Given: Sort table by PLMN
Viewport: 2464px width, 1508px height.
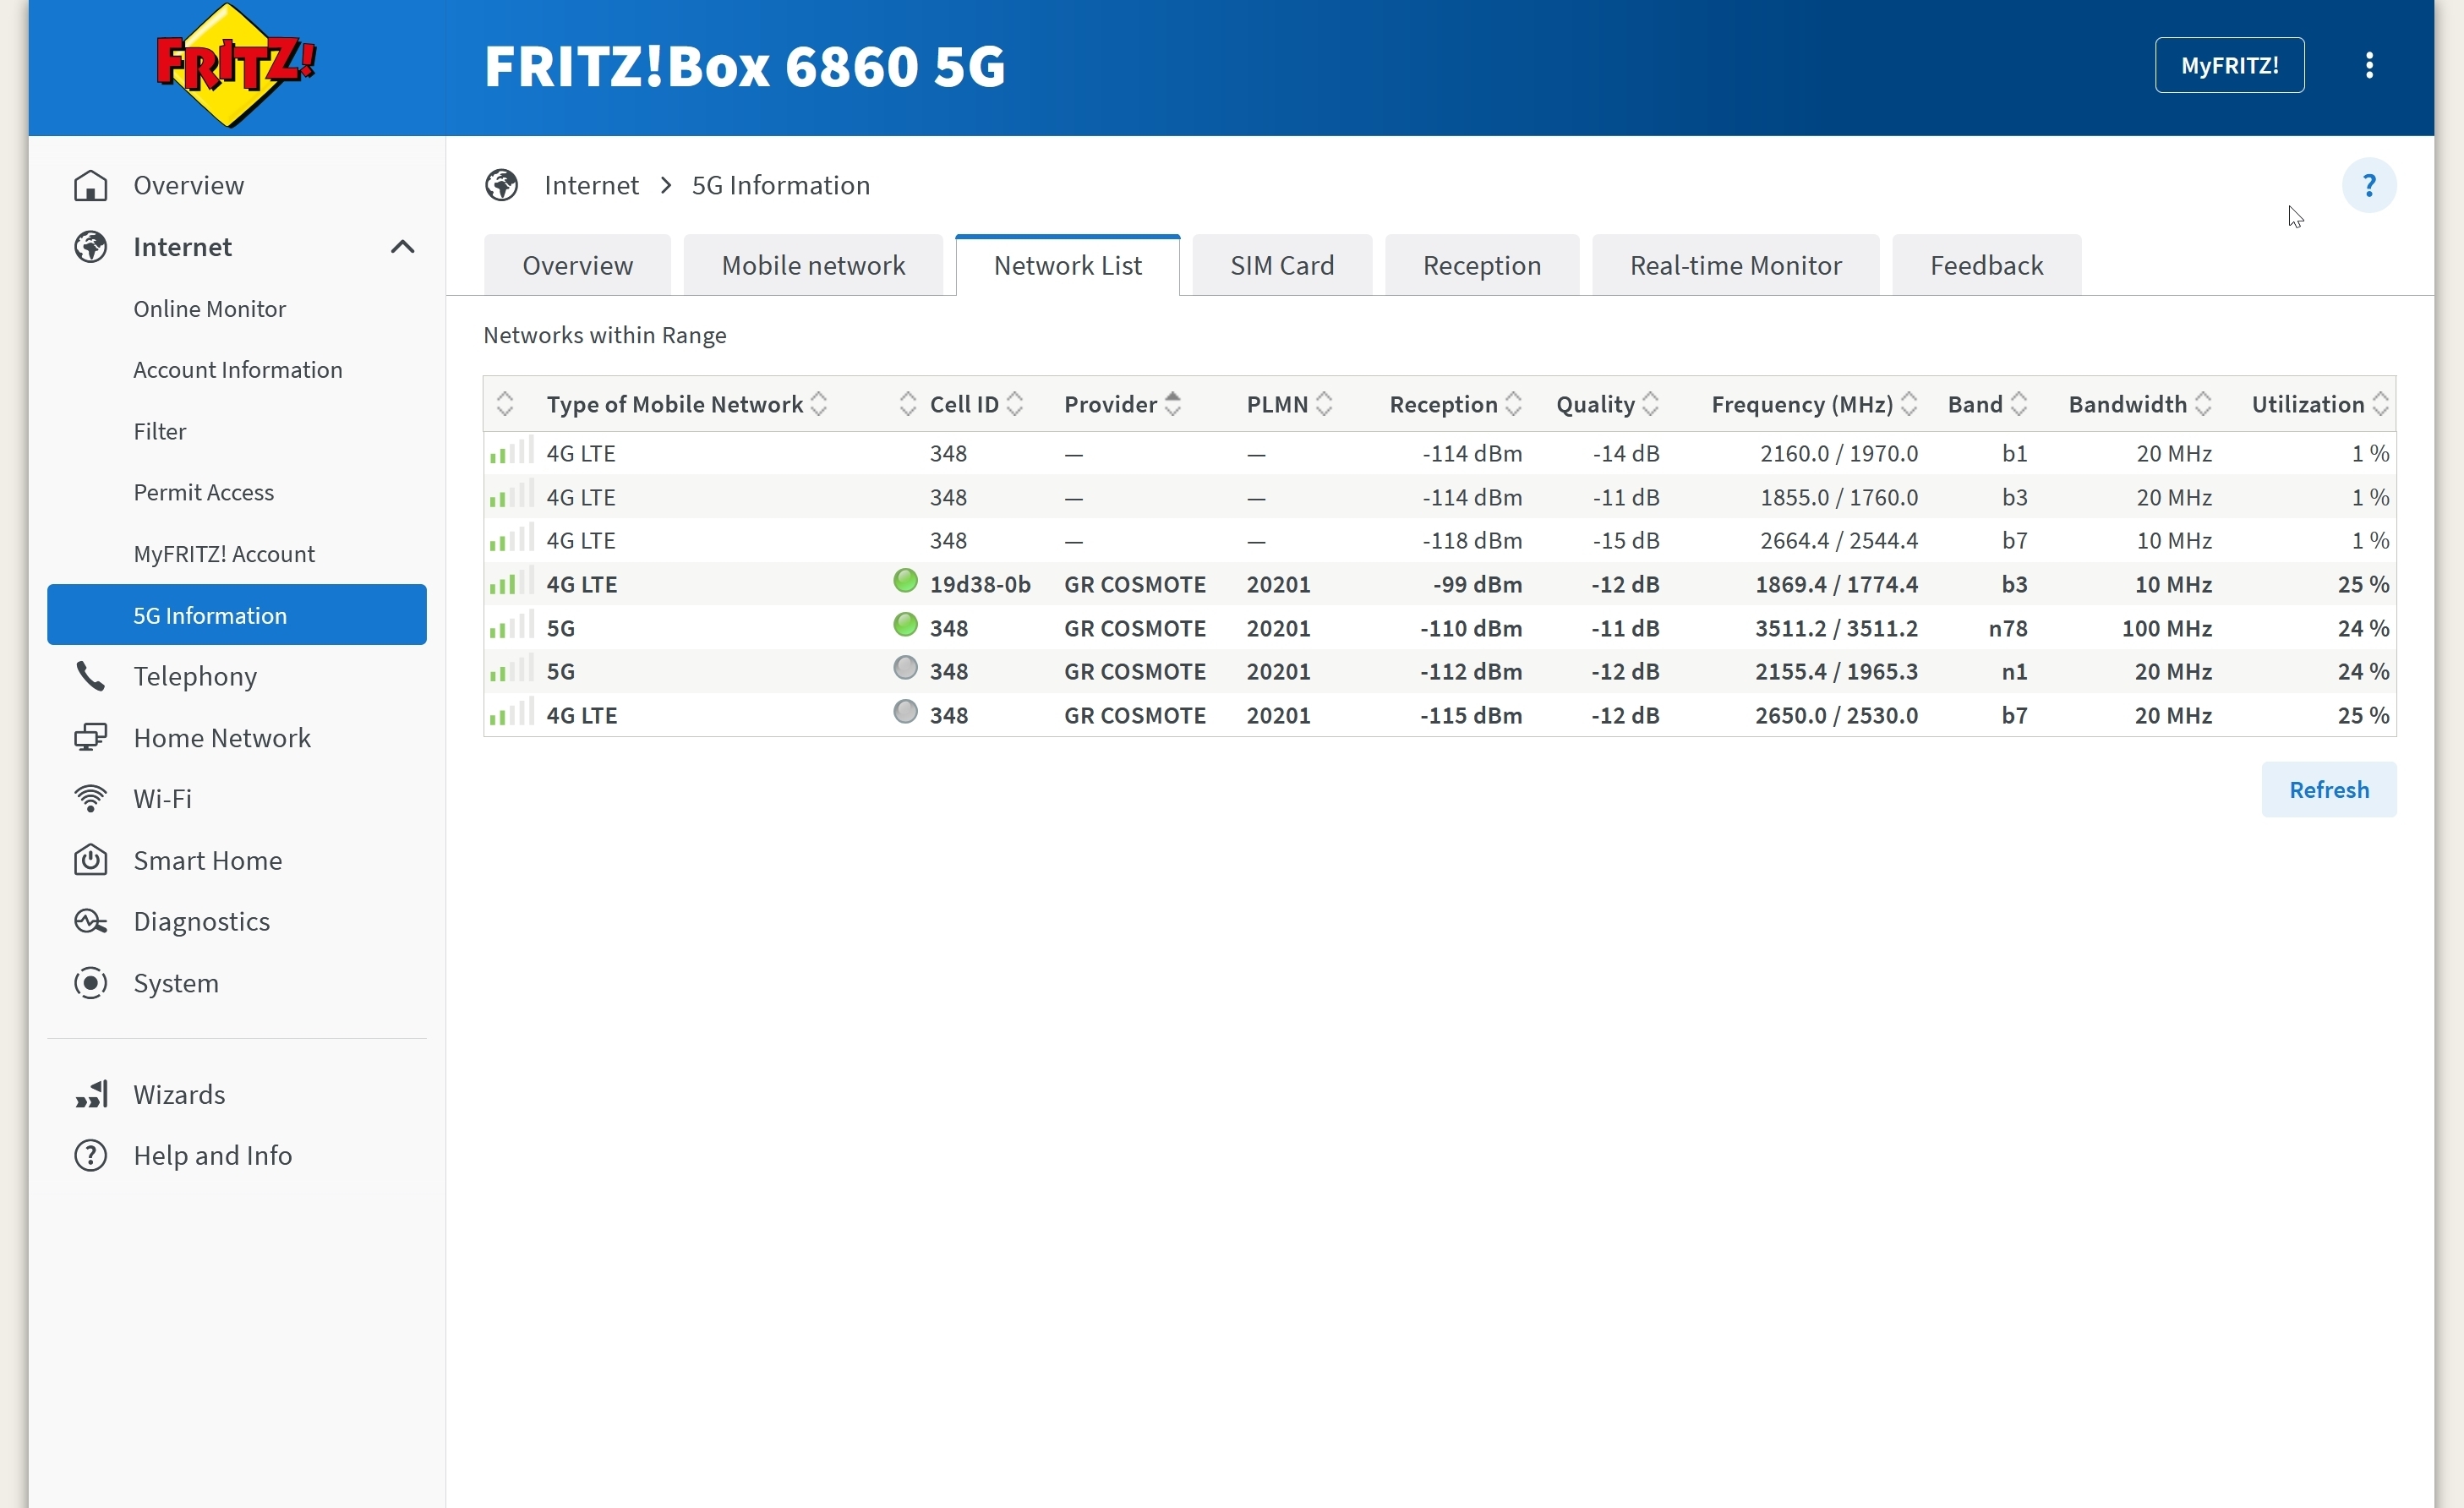Looking at the screenshot, I should pyautogui.click(x=1289, y=404).
